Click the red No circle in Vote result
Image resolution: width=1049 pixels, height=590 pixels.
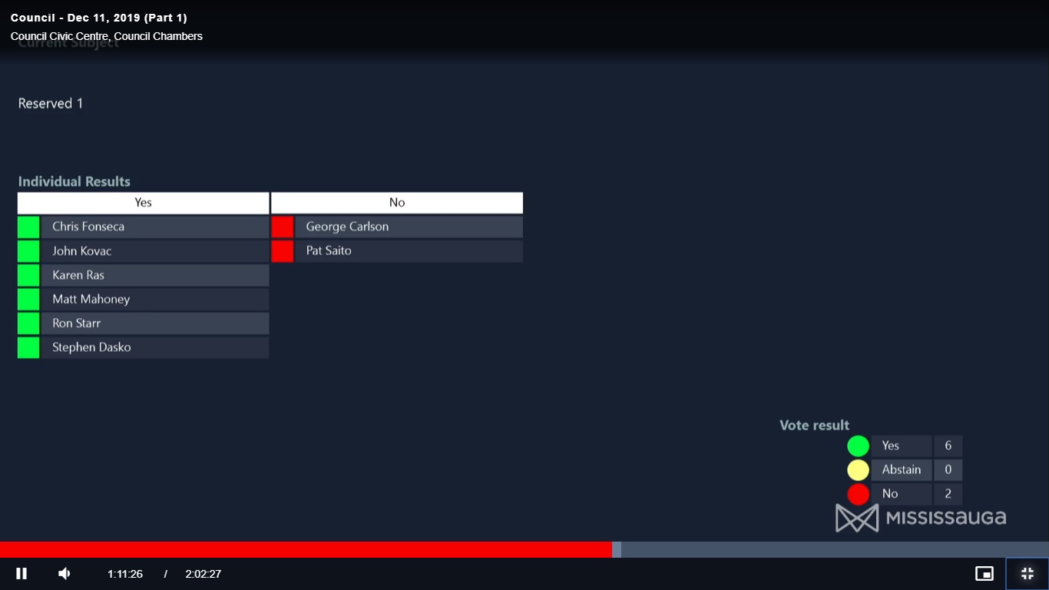point(858,494)
